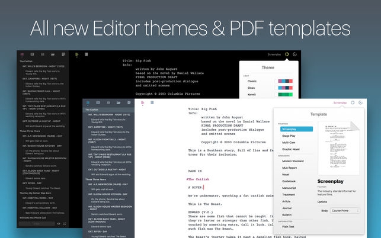Click page preview icon in dark window toolbar
This screenshot has height=238, width=381.
tap(87, 54)
